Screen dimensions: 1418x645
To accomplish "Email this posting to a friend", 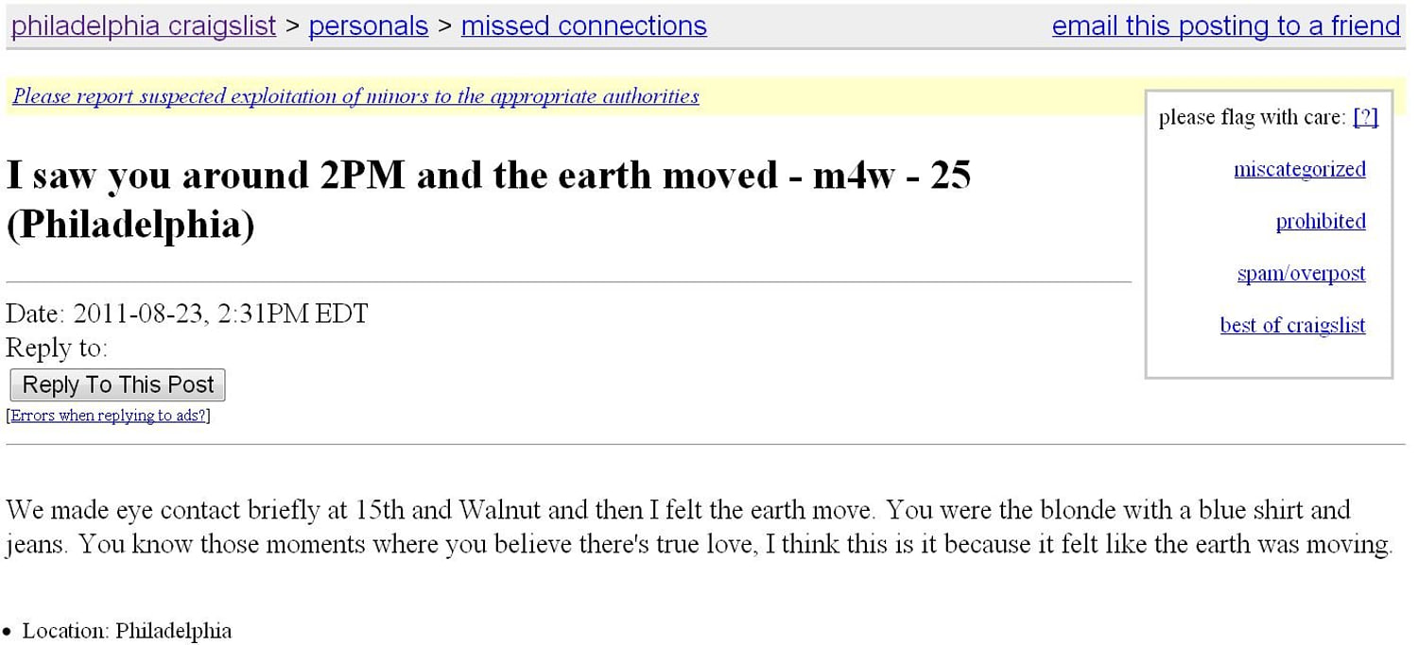I will click(x=1226, y=25).
